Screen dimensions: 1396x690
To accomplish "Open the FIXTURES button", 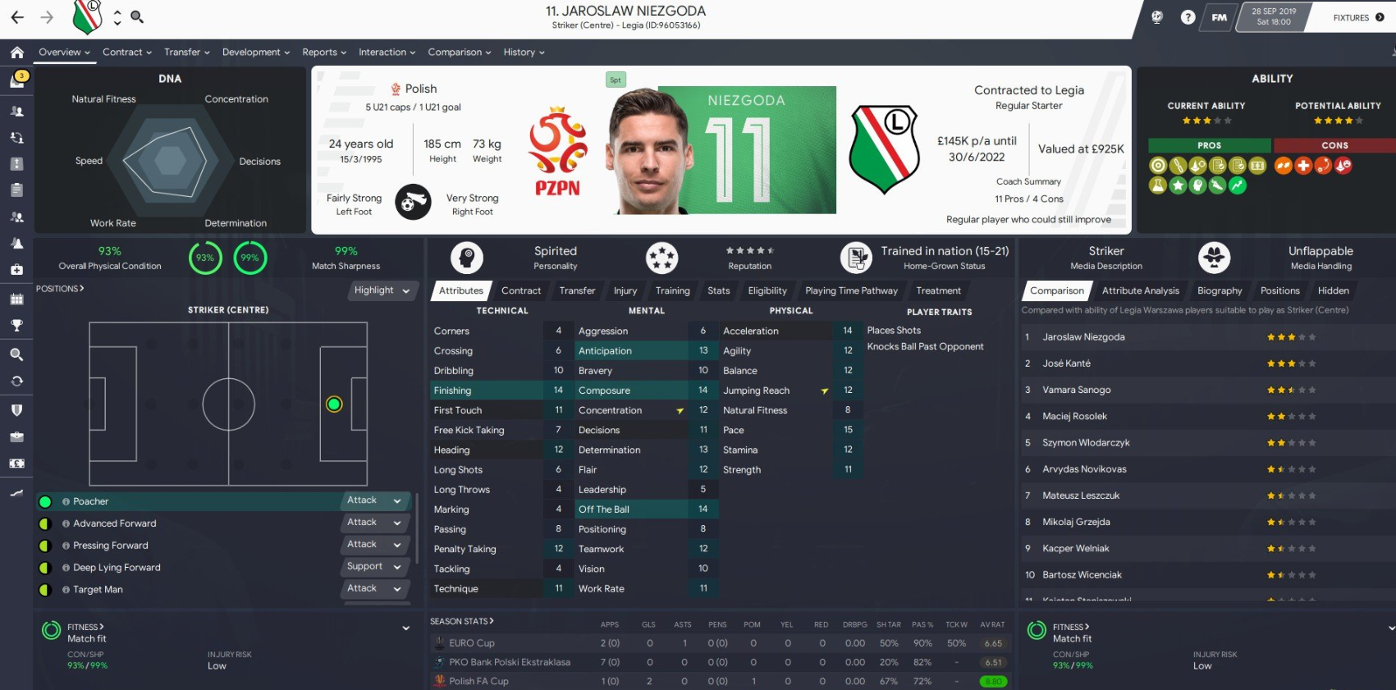I will point(1357,17).
